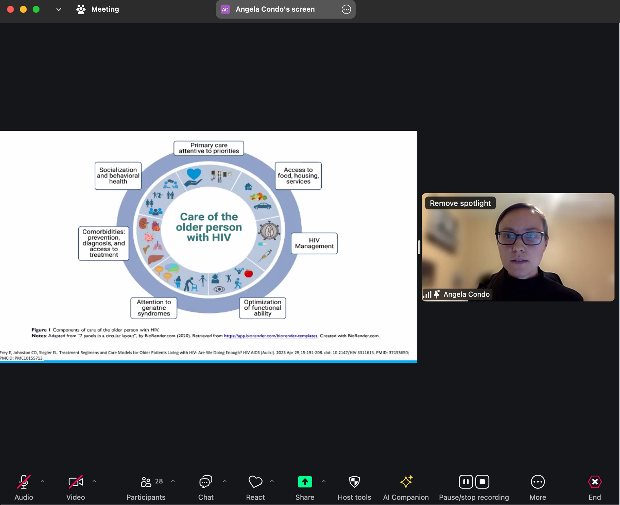Click the End meeting icon
Screen dimensions: 620x505
594,481
